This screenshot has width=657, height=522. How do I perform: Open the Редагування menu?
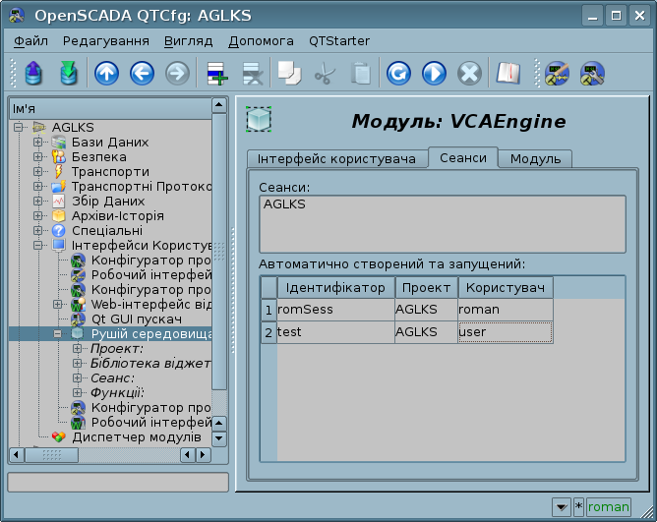click(x=106, y=41)
